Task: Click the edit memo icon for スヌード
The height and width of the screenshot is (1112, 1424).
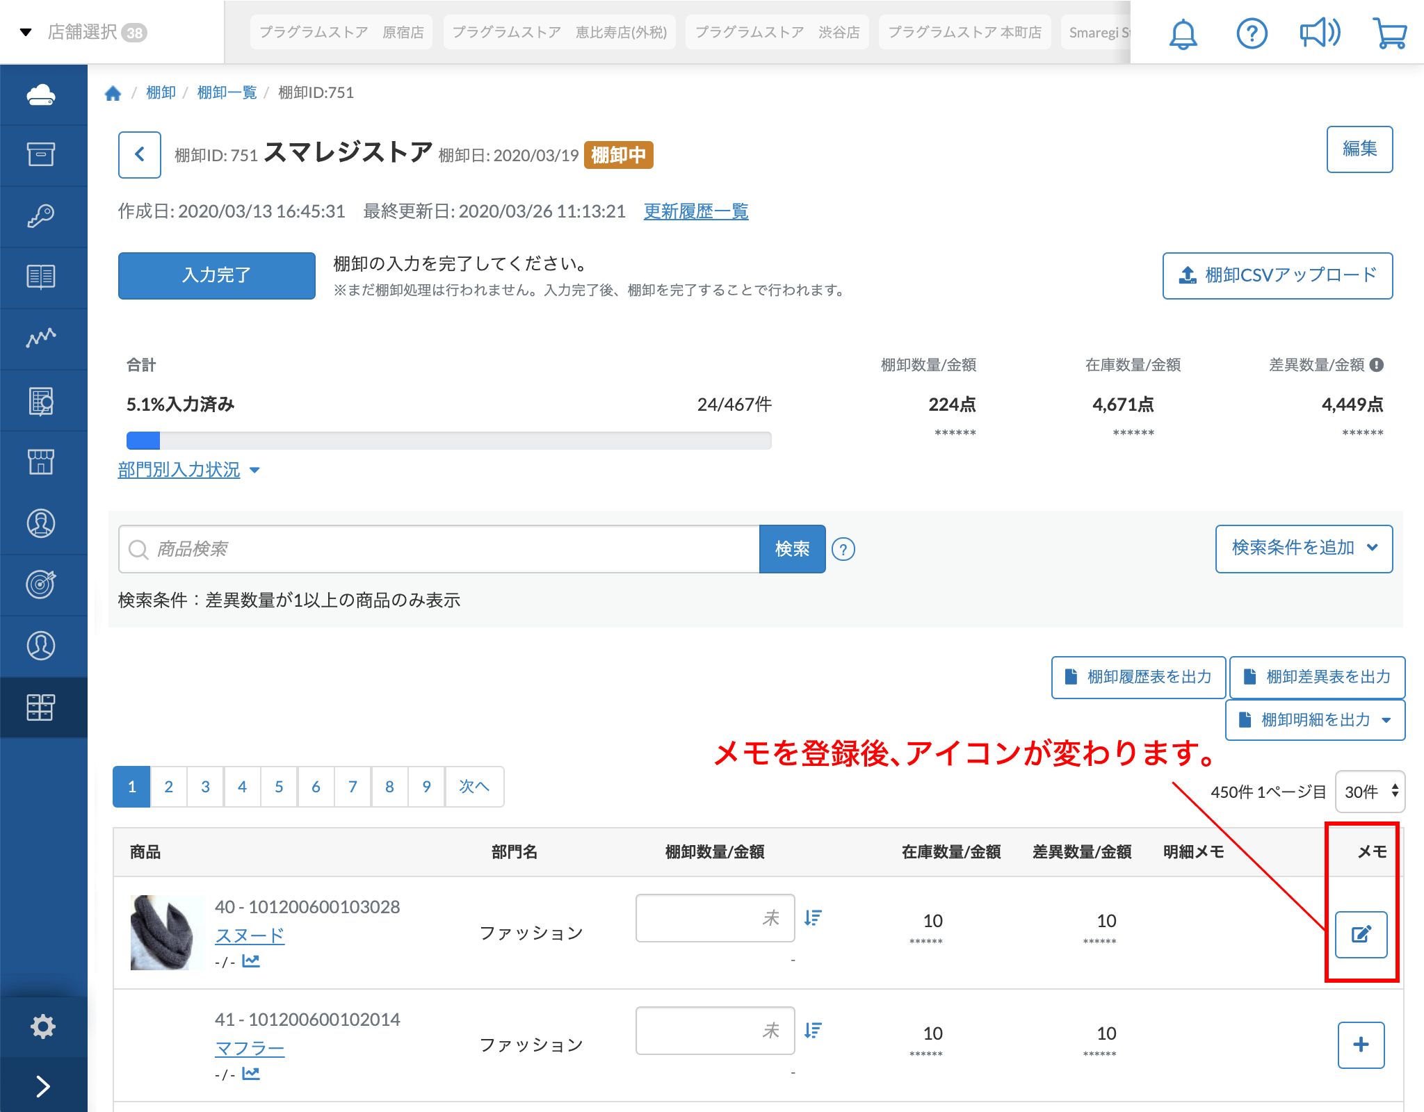Action: pyautogui.click(x=1361, y=934)
